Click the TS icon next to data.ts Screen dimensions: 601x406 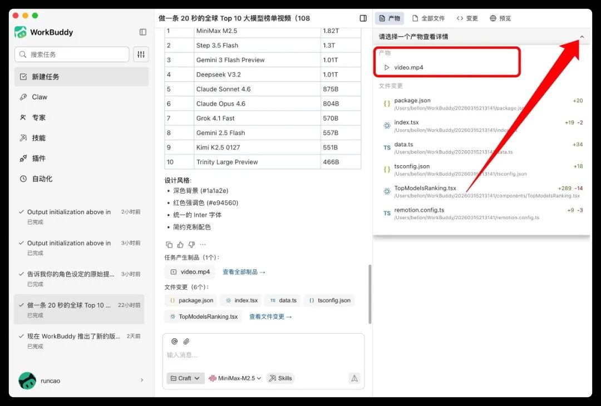pyautogui.click(x=387, y=147)
